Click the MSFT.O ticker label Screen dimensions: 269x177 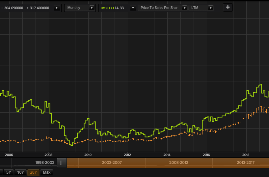click(x=108, y=8)
